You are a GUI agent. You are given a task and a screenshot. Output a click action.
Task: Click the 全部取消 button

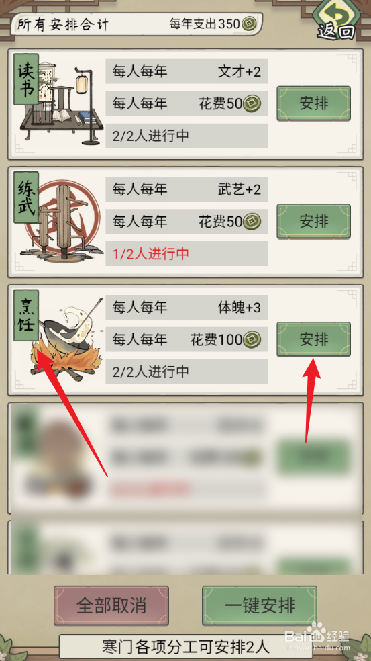(x=111, y=605)
